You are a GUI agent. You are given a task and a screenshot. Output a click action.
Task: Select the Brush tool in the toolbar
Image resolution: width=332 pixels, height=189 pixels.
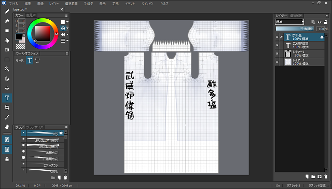pyautogui.click(x=7, y=11)
